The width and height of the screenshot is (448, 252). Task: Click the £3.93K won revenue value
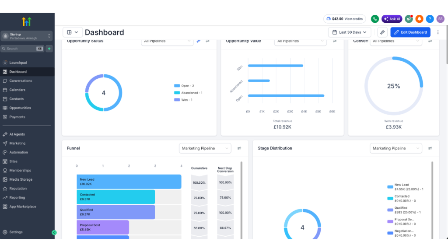pos(394,127)
